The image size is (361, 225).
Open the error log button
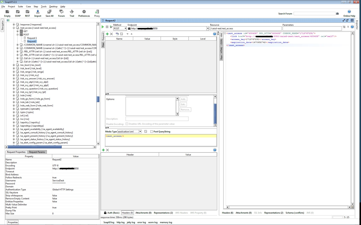click(142, 222)
